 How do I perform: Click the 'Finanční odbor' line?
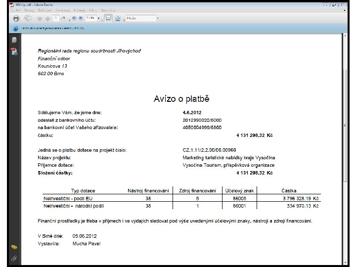(x=54, y=58)
